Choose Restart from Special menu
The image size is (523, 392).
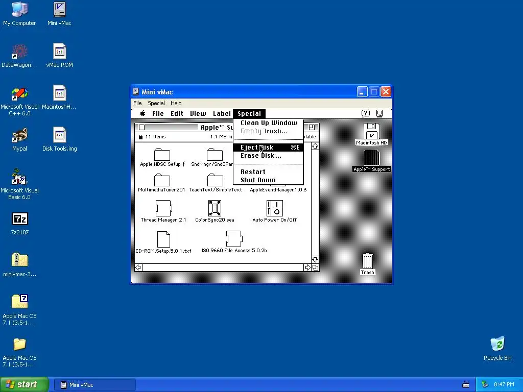[x=269, y=172]
